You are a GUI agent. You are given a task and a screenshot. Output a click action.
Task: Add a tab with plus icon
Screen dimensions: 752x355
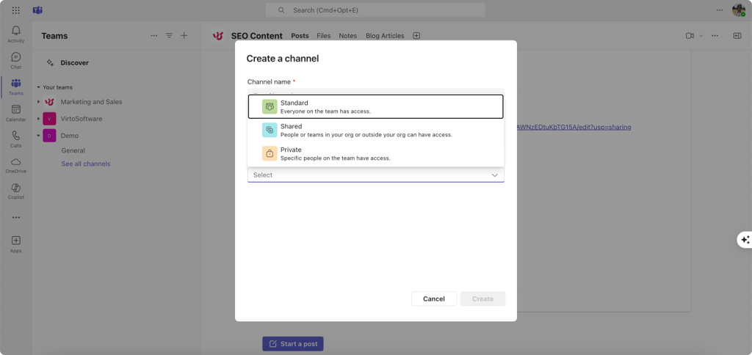point(416,35)
